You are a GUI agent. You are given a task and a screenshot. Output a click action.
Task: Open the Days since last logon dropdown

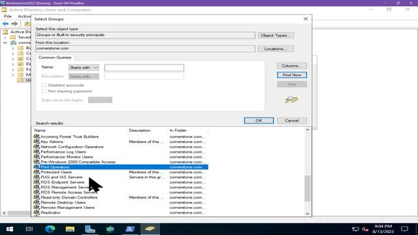tap(100, 100)
